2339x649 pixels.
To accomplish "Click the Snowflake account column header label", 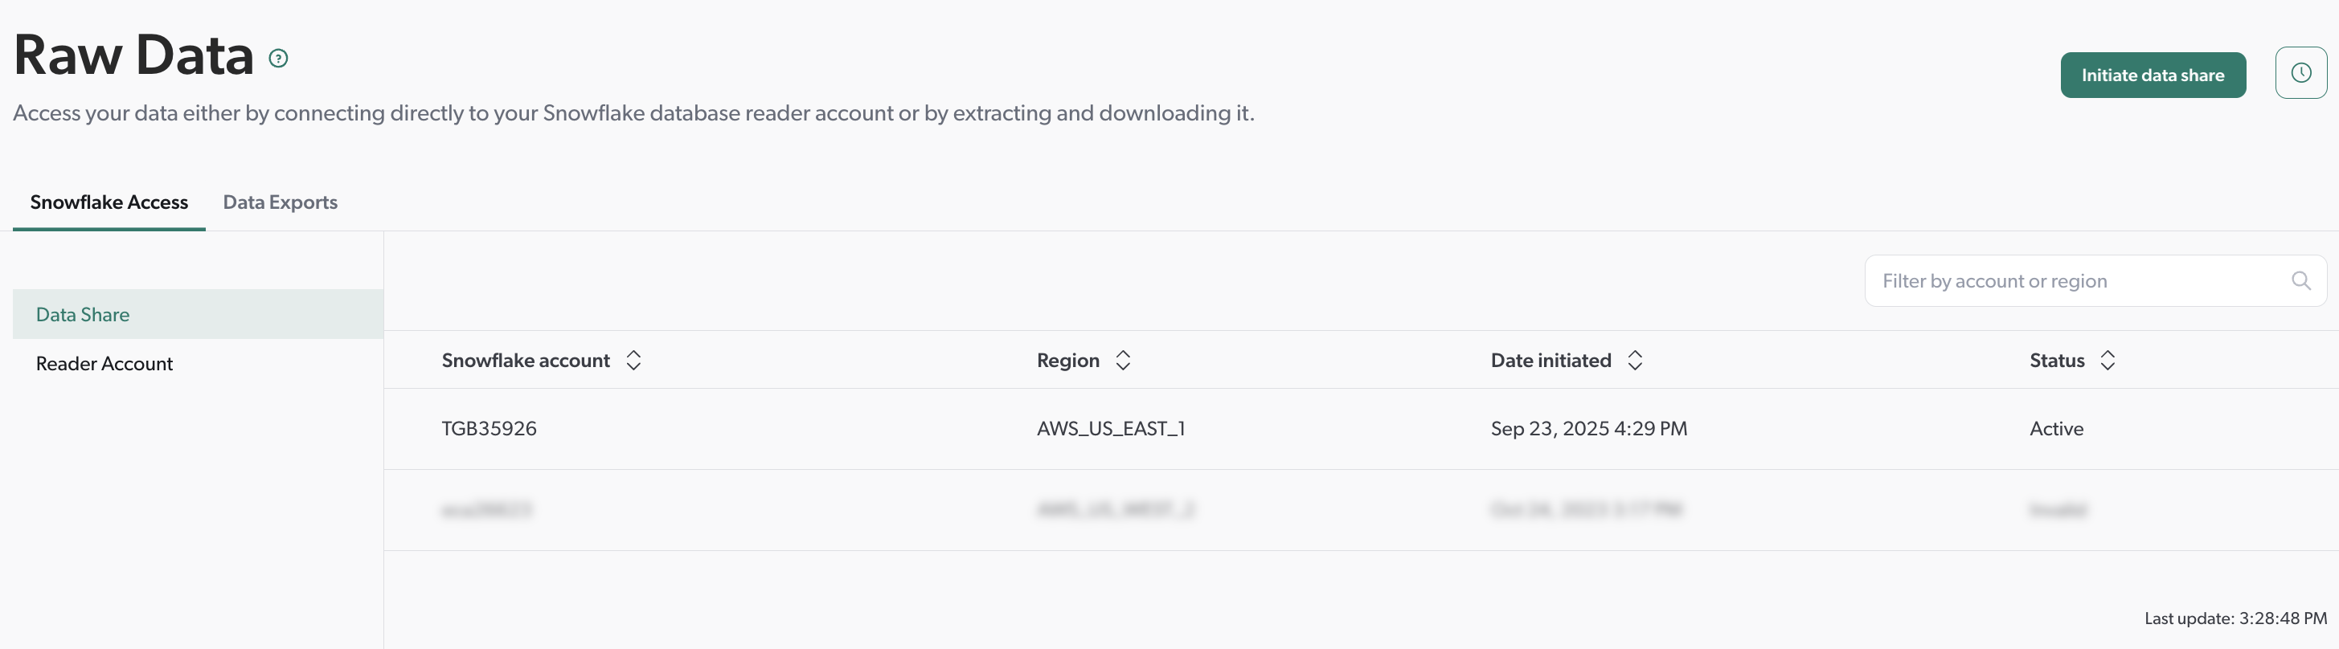I will click(525, 361).
